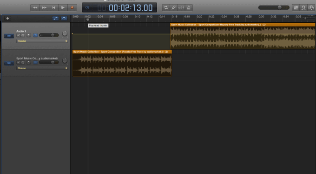
Task: Select the Sport Music Co...y audiomarket) track name
Action: point(37,58)
